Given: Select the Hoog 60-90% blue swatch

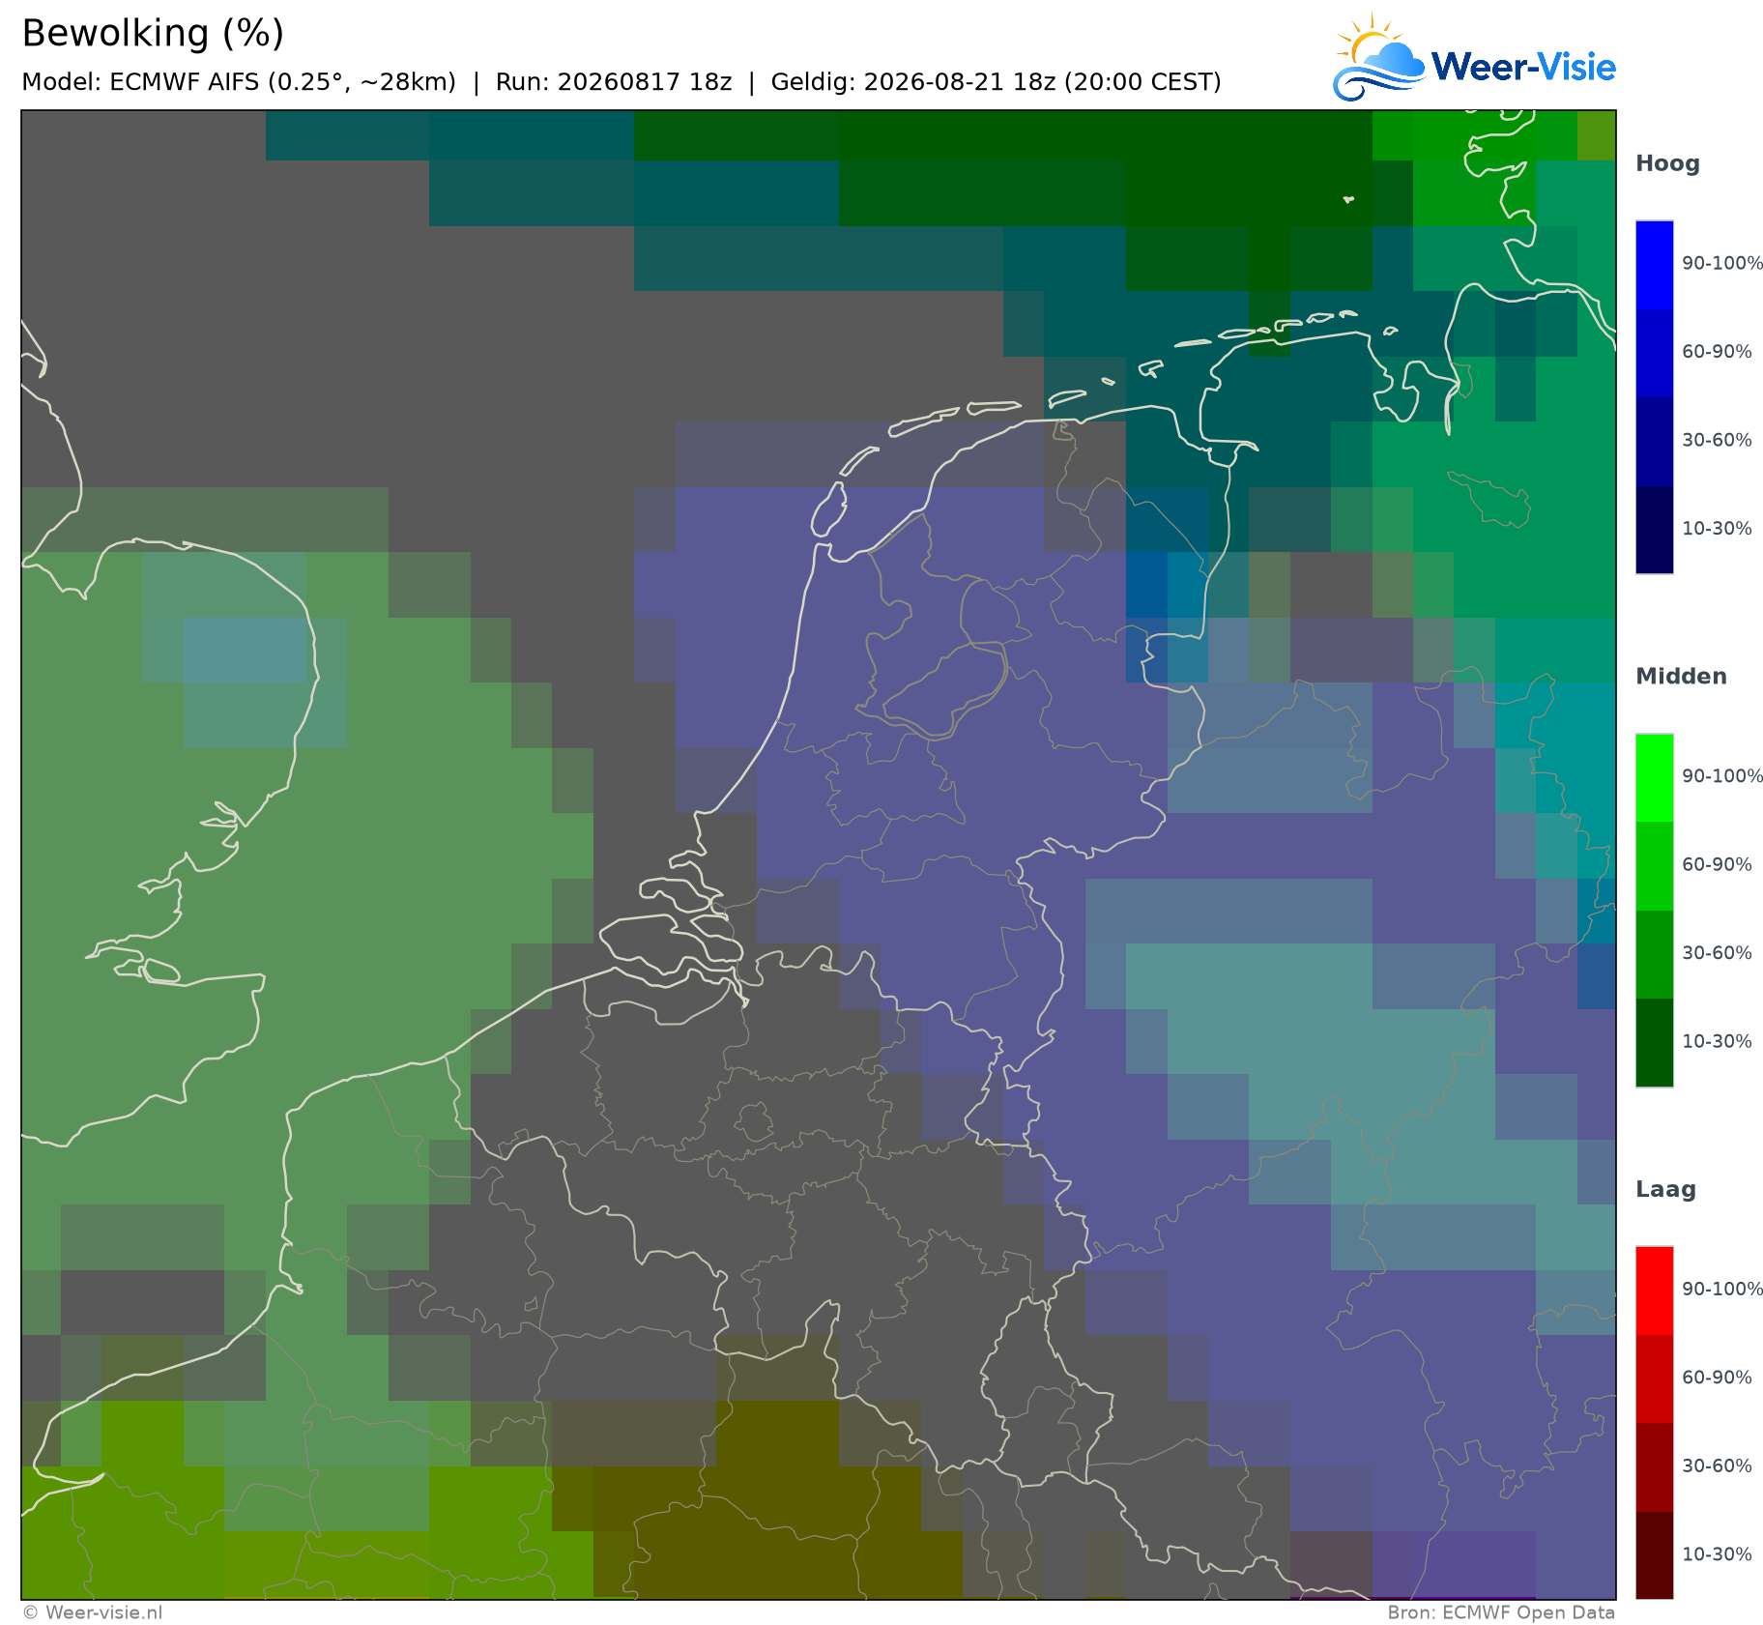Looking at the screenshot, I should (1654, 353).
